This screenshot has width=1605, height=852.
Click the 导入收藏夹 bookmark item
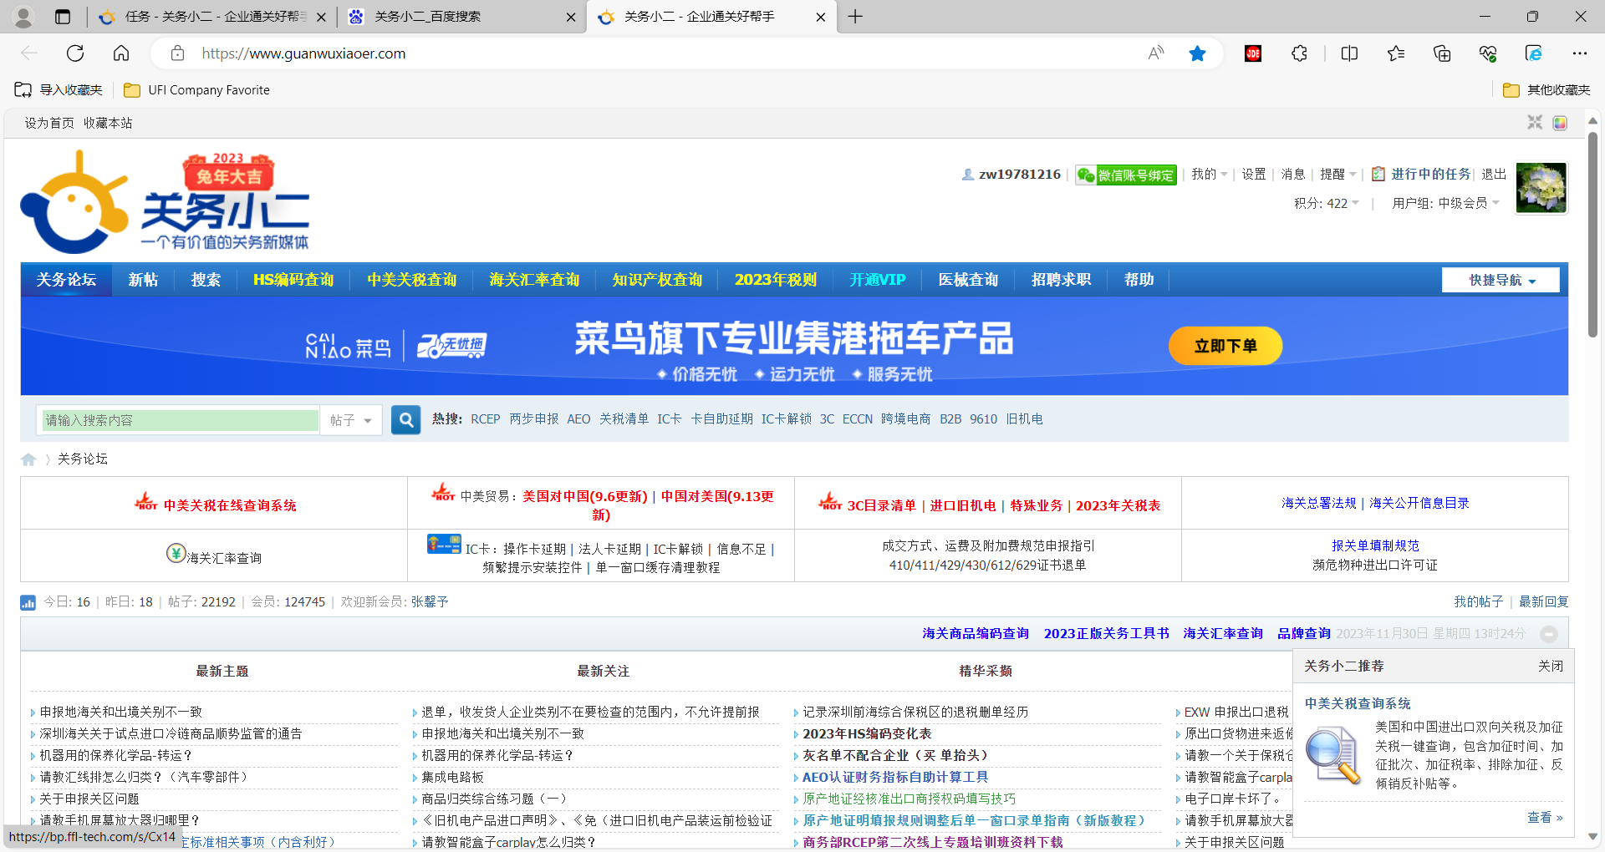[x=59, y=90]
